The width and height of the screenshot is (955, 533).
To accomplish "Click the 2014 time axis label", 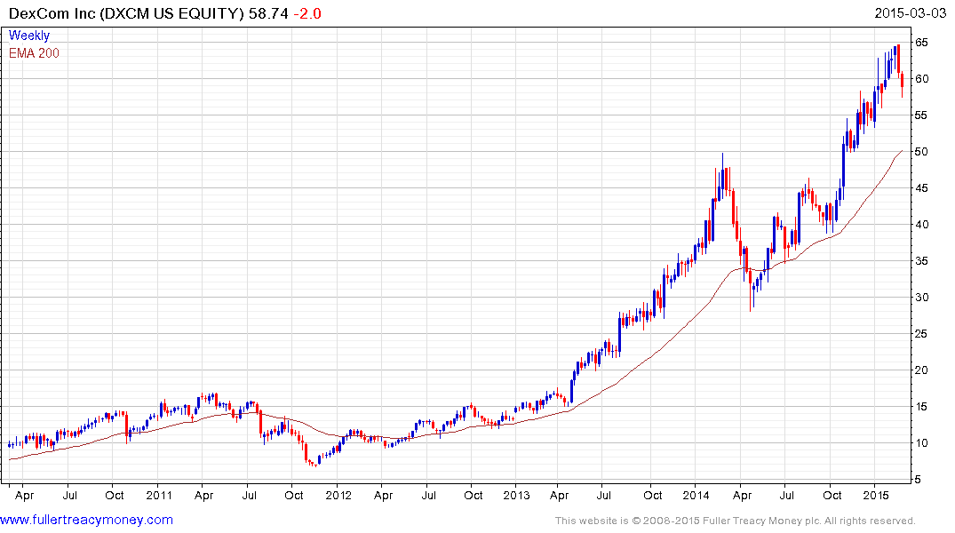I will coord(696,495).
